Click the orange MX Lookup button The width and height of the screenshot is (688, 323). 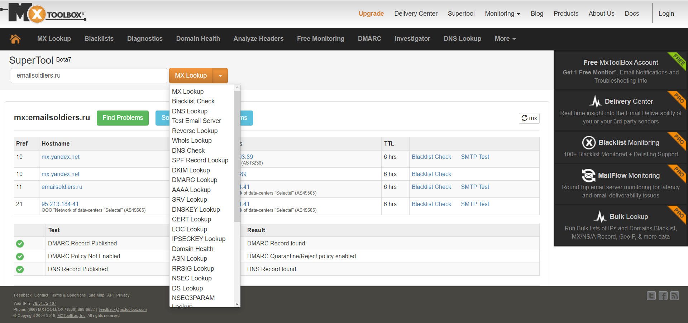point(191,75)
